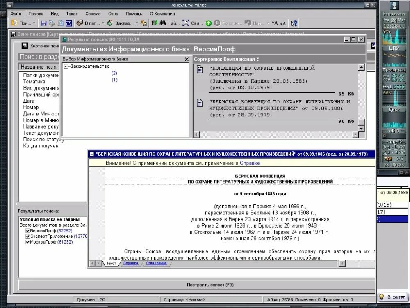Toggle the ВерсияПроф checkbox
Image resolution: width=410 pixels, height=308 pixels.
pyautogui.click(x=28, y=231)
